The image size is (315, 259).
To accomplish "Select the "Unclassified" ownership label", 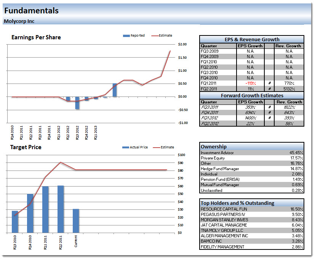I will pyautogui.click(x=211, y=190).
